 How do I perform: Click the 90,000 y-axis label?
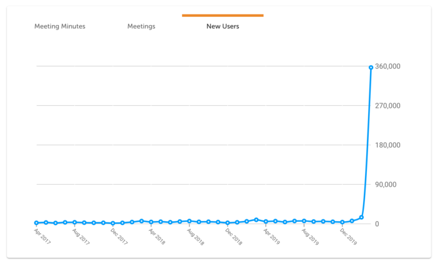pyautogui.click(x=405, y=185)
